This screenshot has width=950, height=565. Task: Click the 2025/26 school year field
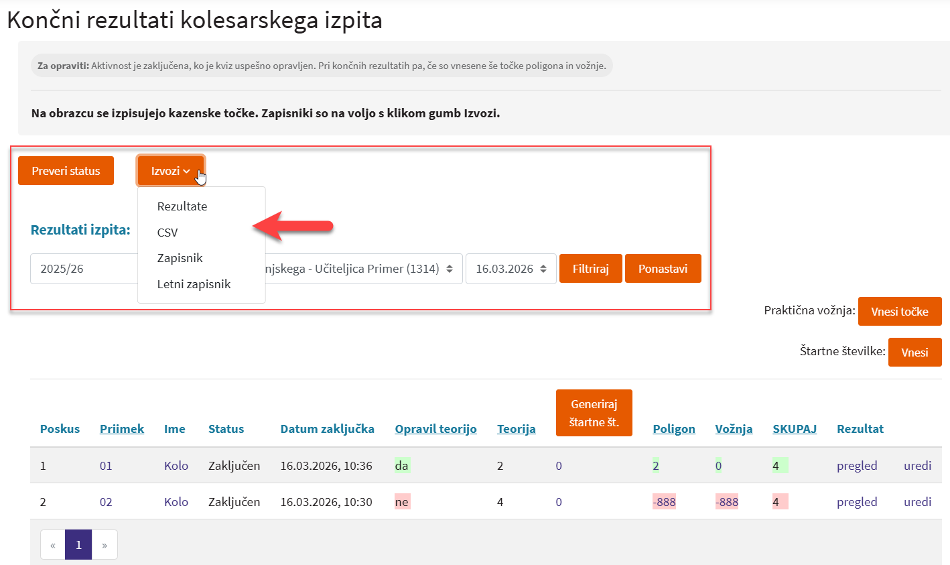click(83, 269)
